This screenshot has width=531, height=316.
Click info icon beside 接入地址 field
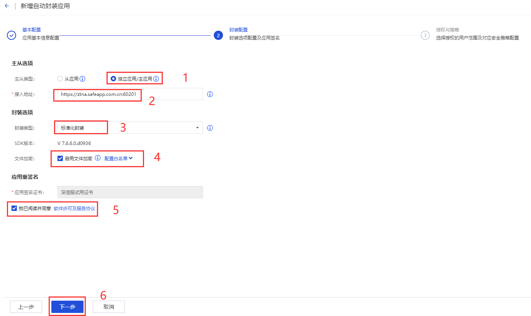click(210, 94)
